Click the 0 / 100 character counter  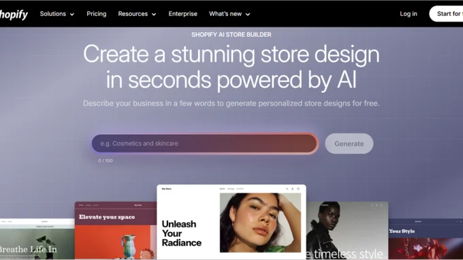coord(106,161)
